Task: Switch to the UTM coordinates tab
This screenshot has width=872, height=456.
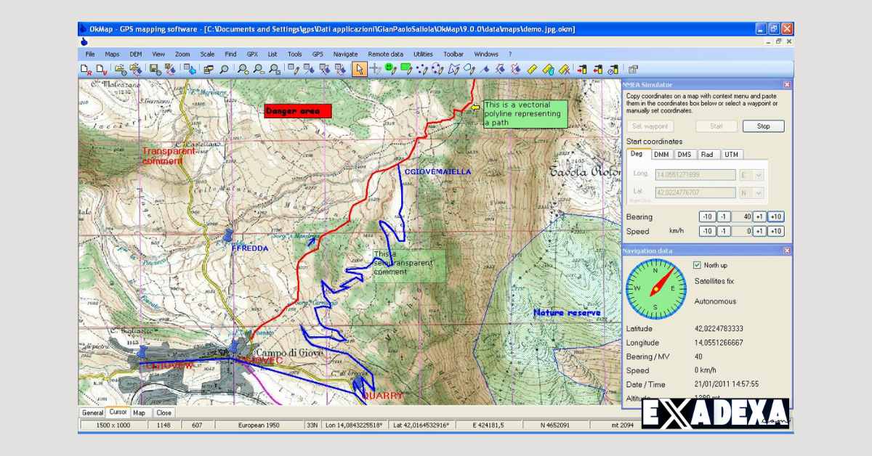Action: coord(732,154)
